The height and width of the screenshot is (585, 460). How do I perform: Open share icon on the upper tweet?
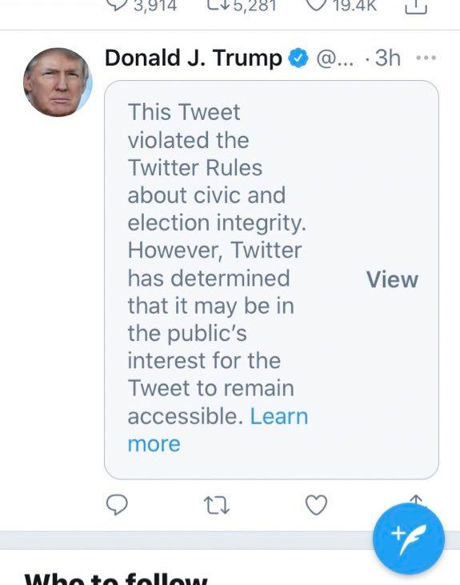(416, 6)
